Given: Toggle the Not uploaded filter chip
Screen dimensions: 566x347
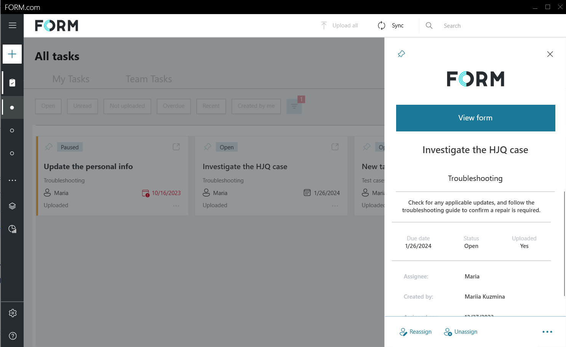Looking at the screenshot, I should click(127, 106).
